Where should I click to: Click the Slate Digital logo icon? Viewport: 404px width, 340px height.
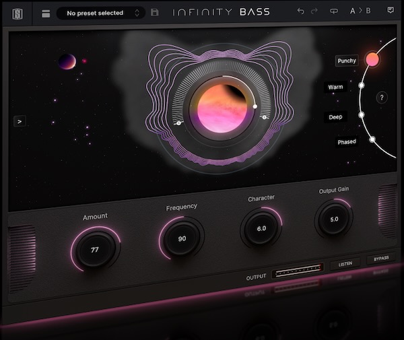(x=18, y=13)
